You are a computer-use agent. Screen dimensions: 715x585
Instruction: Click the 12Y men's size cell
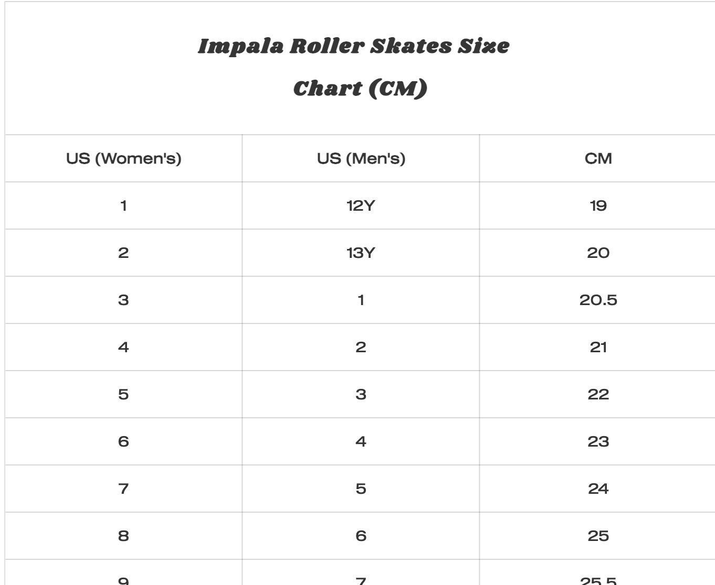(x=361, y=205)
